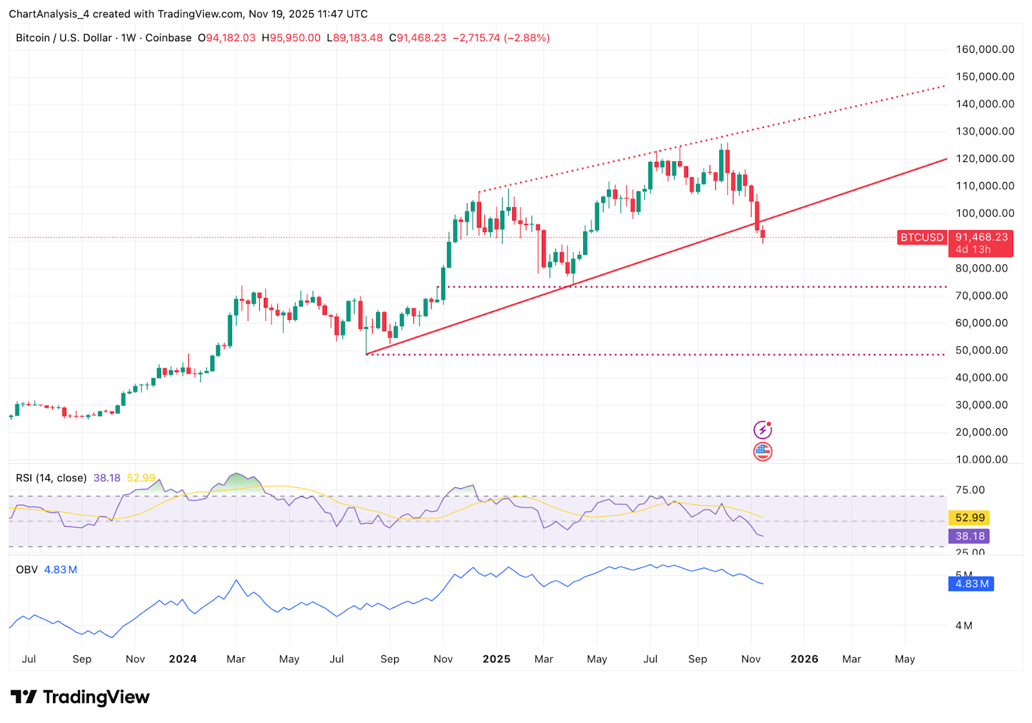
Task: Click the US flag economic event icon
Action: [x=762, y=451]
